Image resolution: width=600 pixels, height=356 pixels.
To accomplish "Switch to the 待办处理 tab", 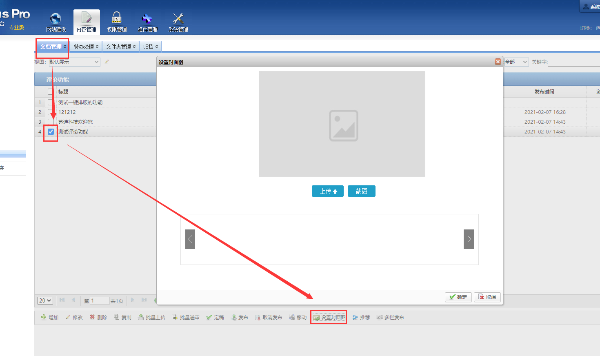I will [x=86, y=47].
